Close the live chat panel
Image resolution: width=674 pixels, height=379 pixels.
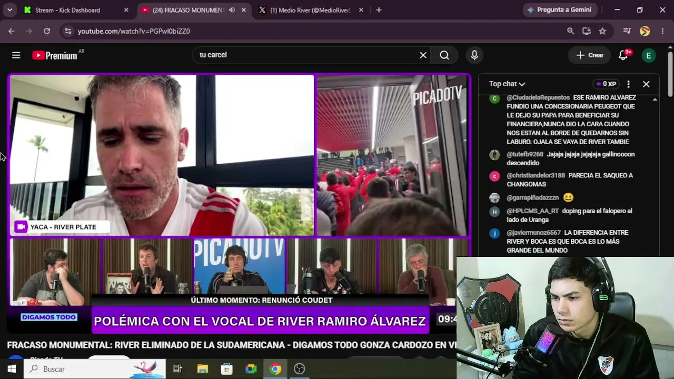646,84
